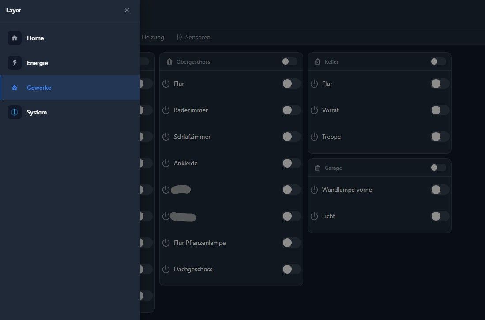Viewport: 485px width, 320px height.
Task: Open the System info icon
Action: (x=15, y=112)
